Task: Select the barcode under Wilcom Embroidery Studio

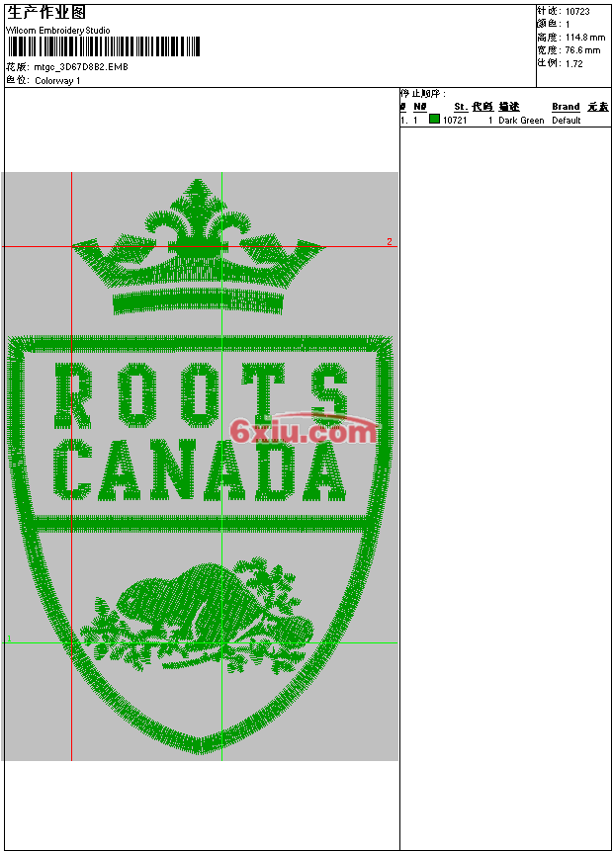Action: [x=103, y=46]
